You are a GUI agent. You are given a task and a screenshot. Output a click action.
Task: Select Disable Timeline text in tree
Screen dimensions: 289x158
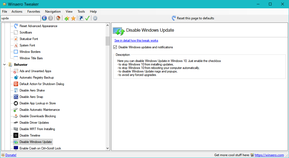(30, 135)
